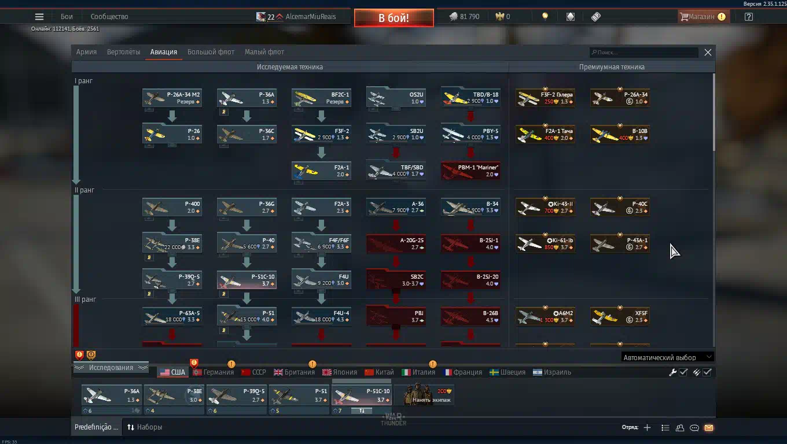Select the P-51C-10 crew slot card
This screenshot has width=787, height=444.
[361, 399]
